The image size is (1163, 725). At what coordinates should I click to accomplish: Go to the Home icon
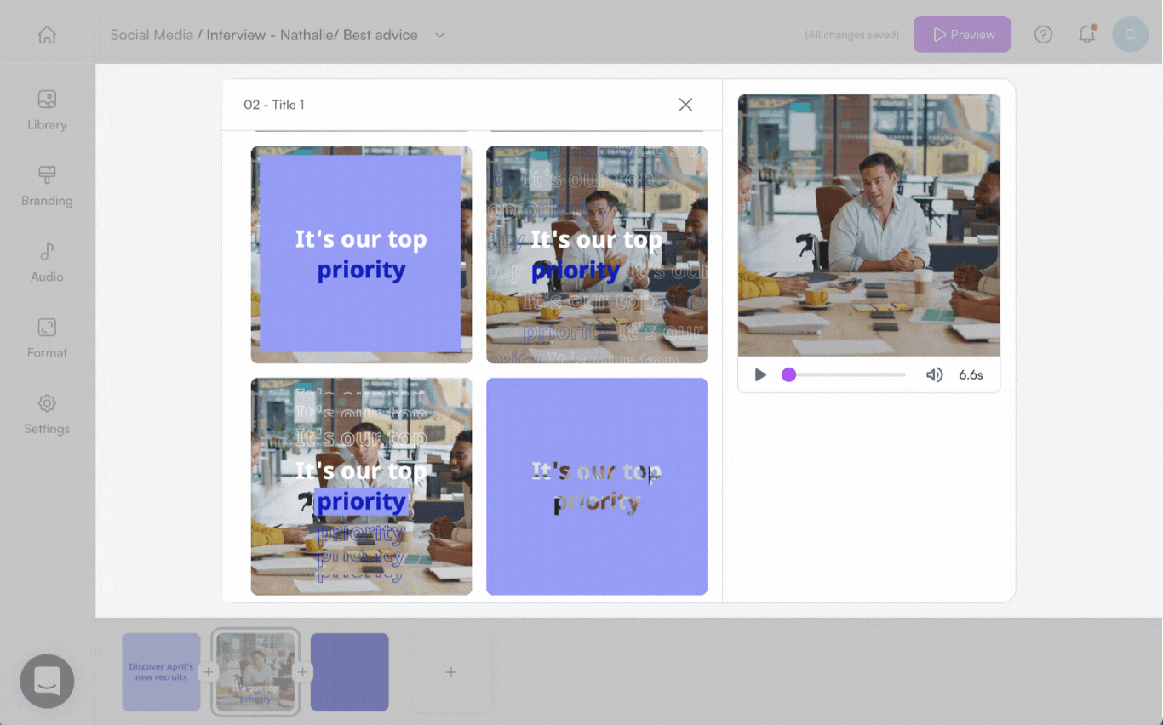47,35
